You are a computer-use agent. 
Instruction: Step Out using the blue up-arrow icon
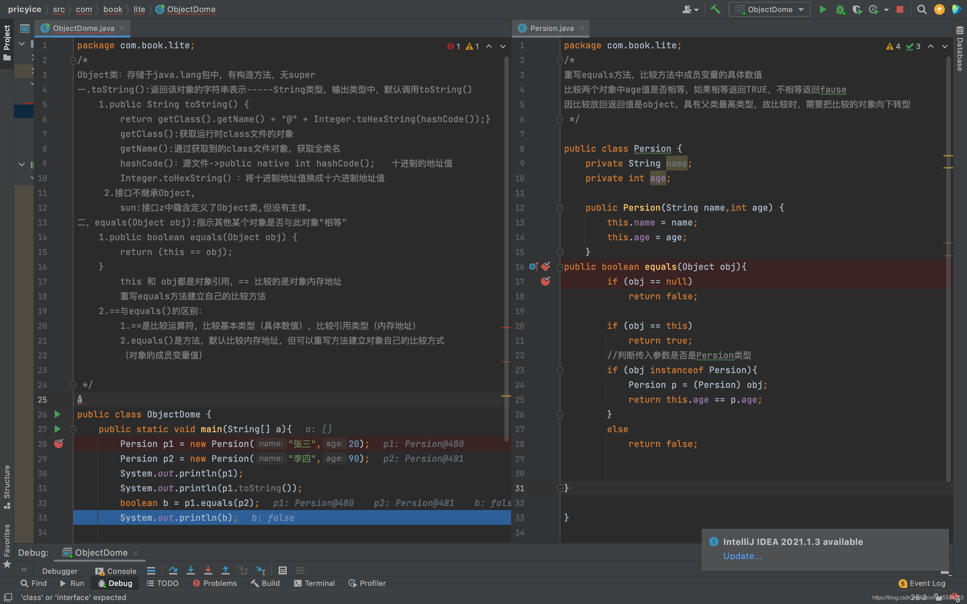coord(226,570)
